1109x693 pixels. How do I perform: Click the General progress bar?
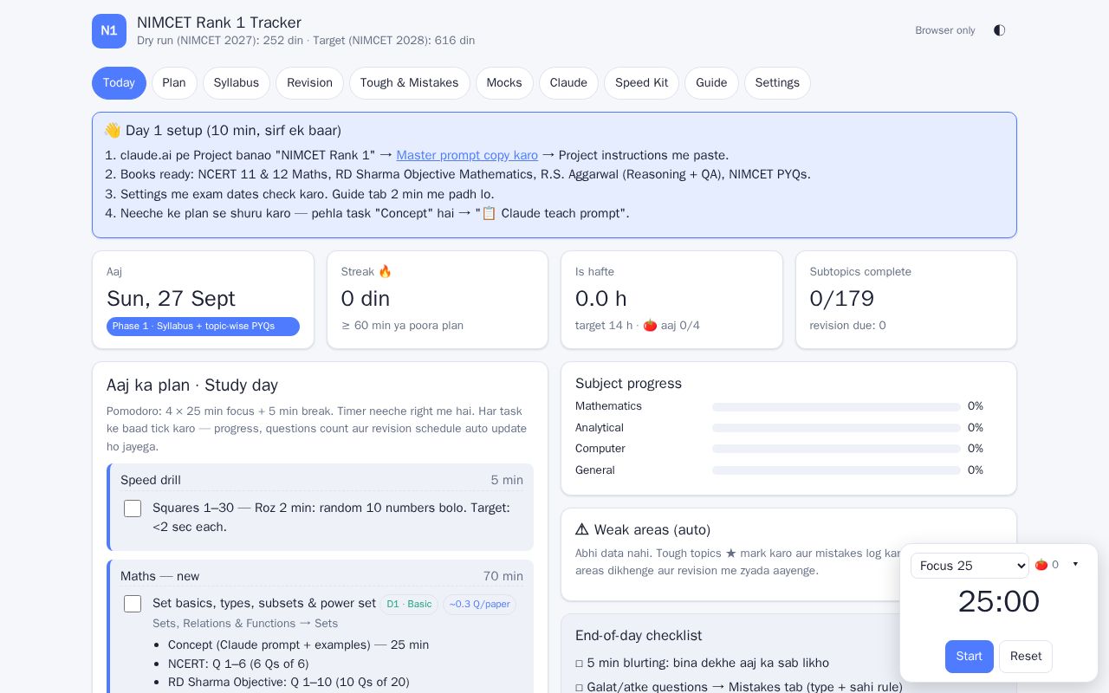[x=836, y=470]
